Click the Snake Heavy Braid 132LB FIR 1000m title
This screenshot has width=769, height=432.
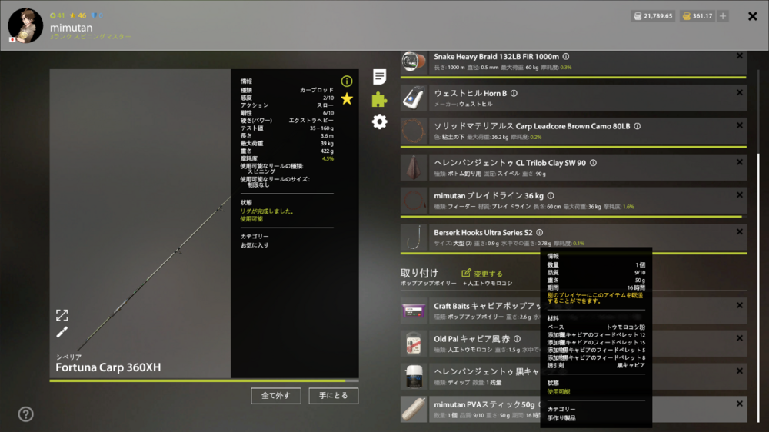click(496, 57)
